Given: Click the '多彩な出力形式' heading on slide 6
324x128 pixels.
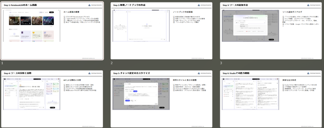Looking at the screenshot, I should click(289, 80).
